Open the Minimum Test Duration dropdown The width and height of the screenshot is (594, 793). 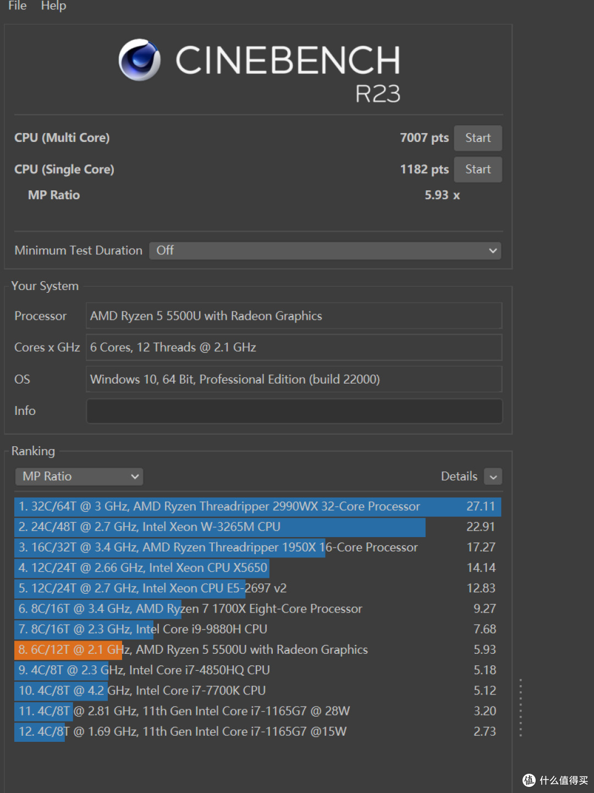325,250
